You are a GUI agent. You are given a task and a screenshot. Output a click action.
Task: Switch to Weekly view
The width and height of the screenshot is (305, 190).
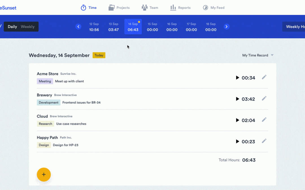click(x=27, y=26)
